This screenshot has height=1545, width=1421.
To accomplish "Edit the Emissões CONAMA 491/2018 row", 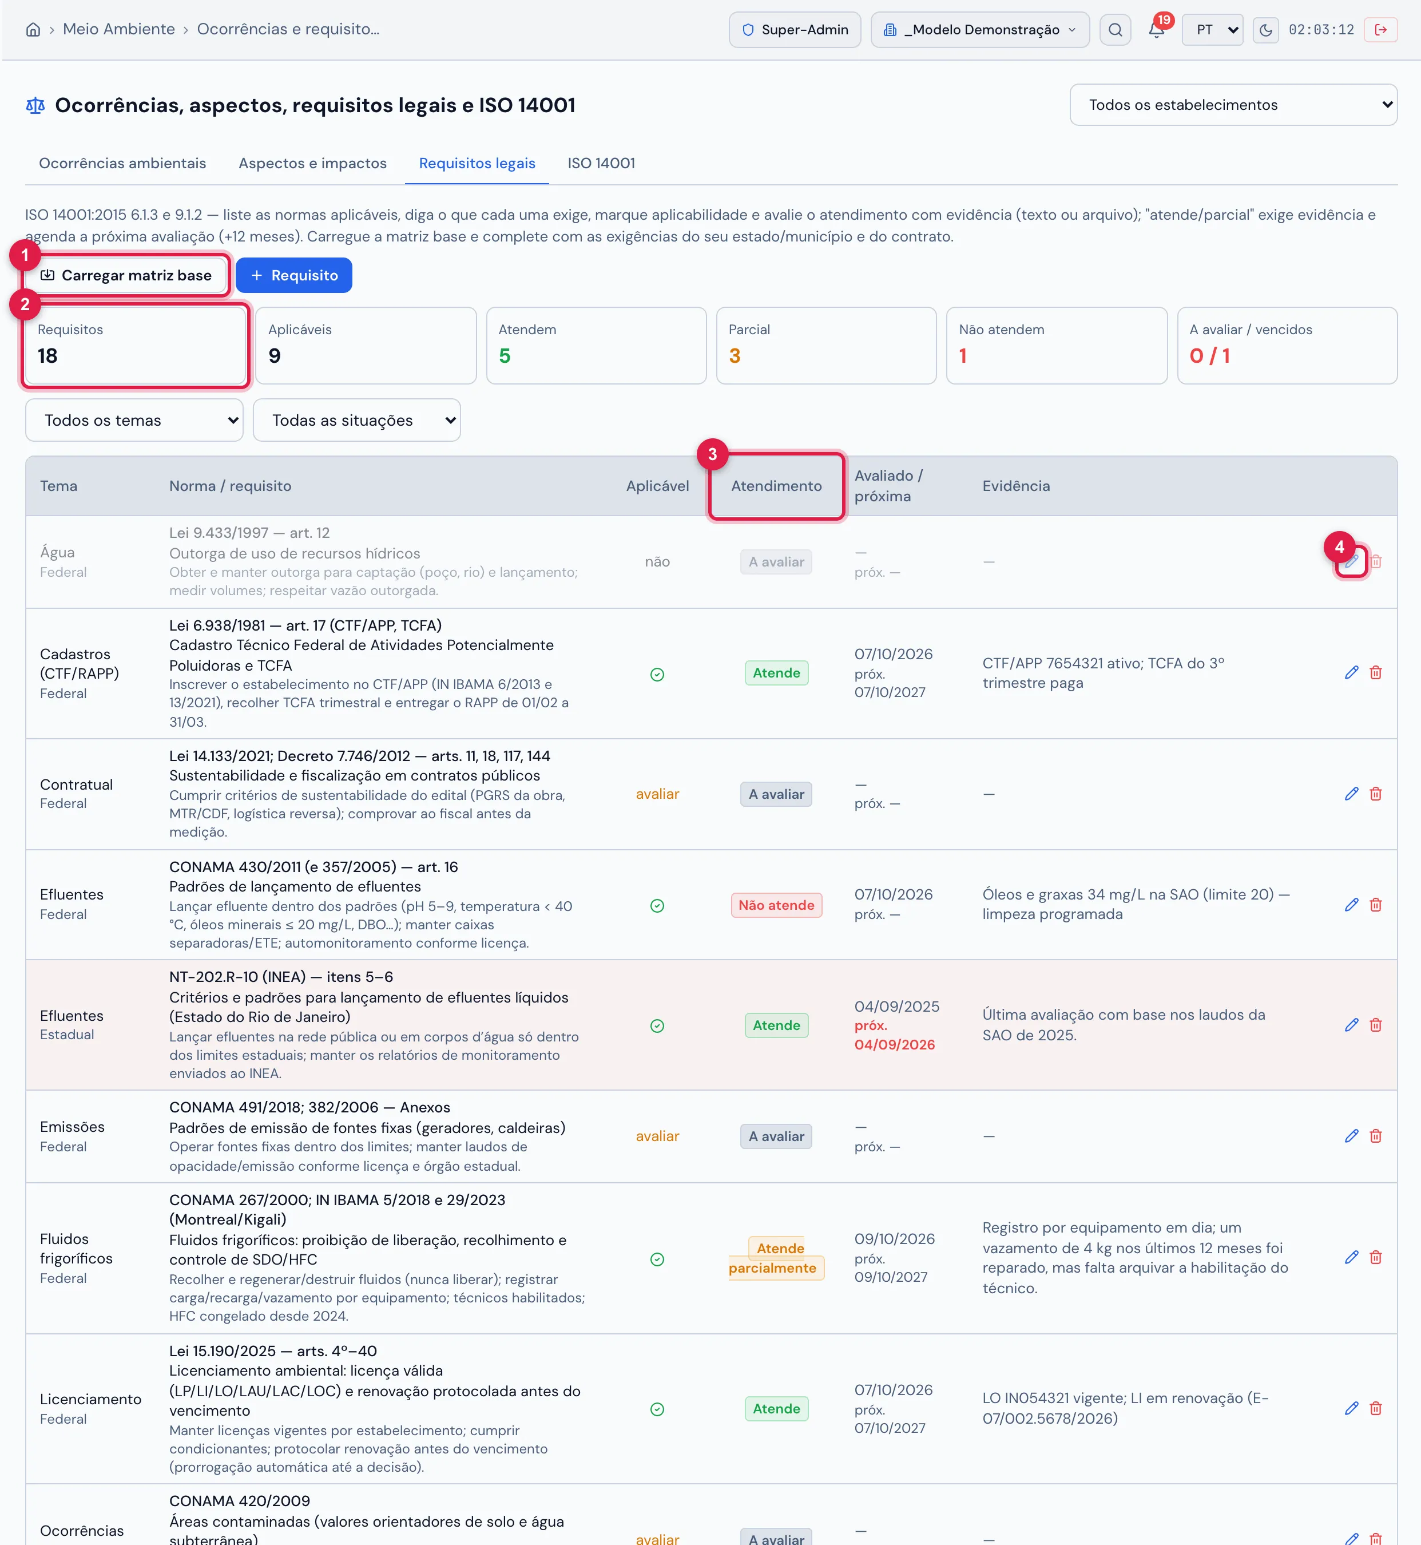I will [x=1351, y=1136].
